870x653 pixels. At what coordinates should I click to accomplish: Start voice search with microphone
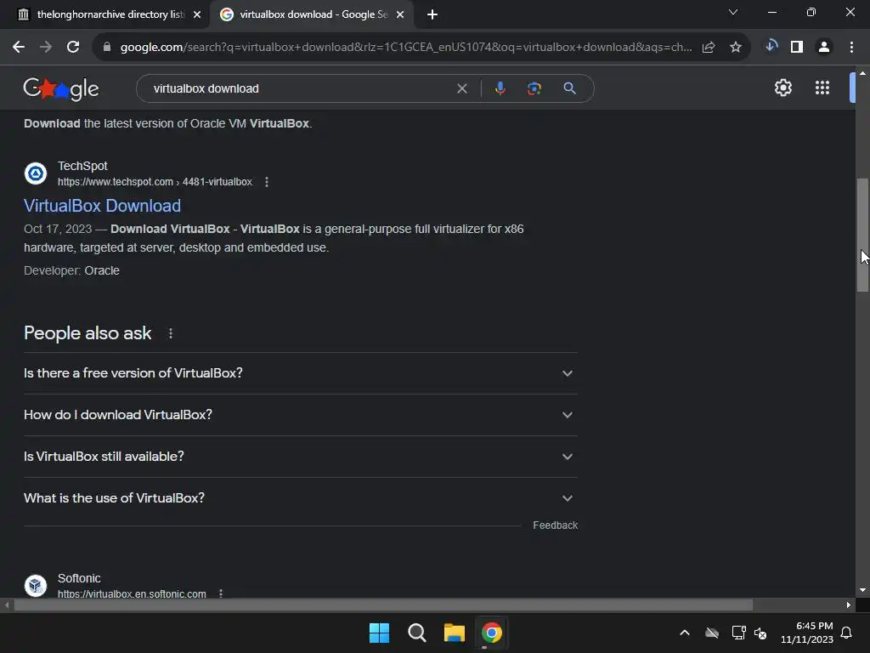click(x=500, y=88)
